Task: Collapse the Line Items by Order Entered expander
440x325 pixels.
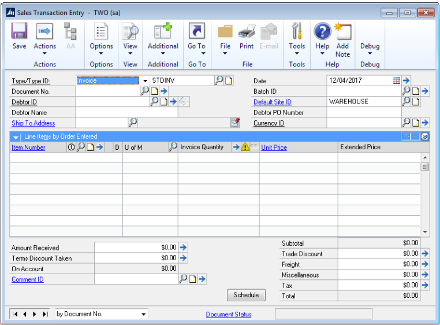Action: click(16, 137)
